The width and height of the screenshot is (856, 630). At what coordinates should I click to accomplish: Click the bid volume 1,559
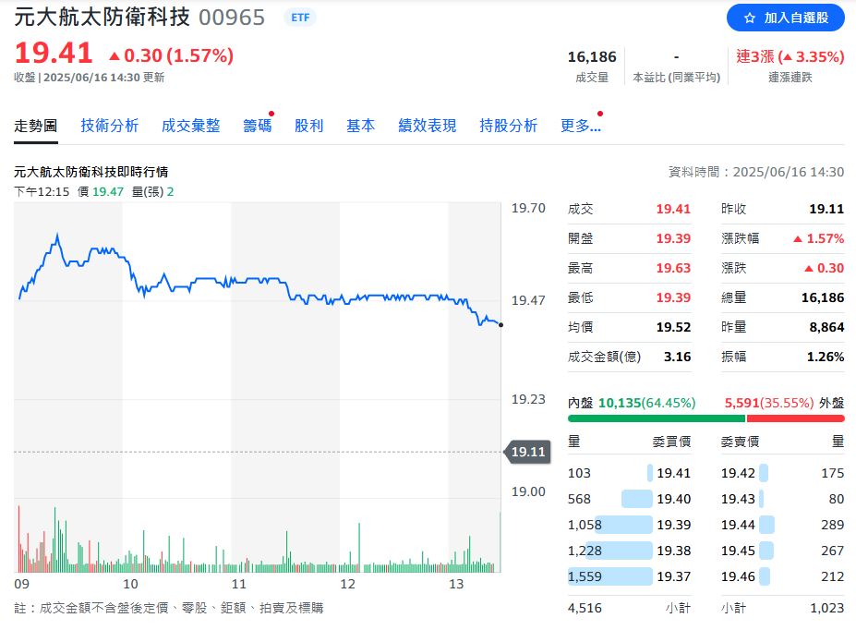[585, 576]
